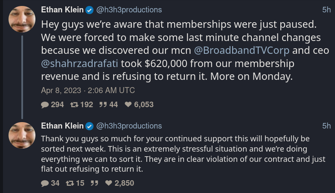Click the reply icon on first tweet
This screenshot has width=335, height=193.
(x=45, y=105)
